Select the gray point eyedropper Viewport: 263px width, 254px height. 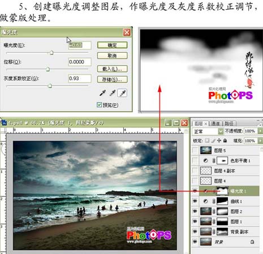click(x=113, y=93)
